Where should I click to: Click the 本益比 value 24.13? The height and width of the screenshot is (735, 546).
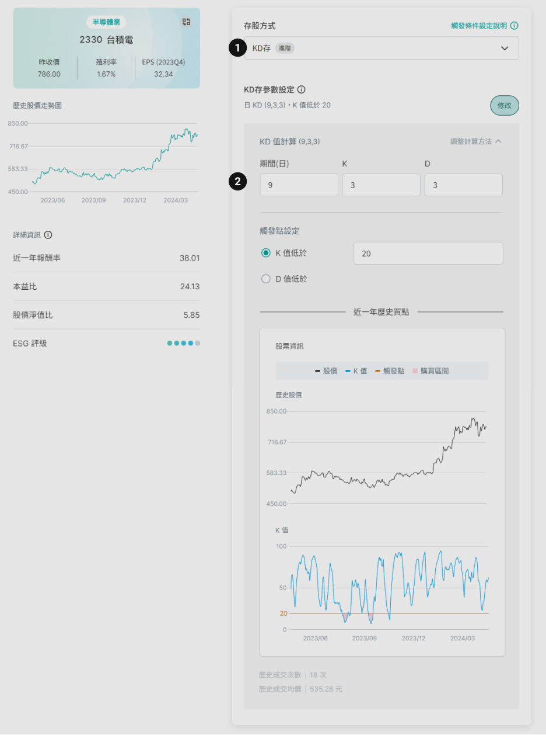190,286
